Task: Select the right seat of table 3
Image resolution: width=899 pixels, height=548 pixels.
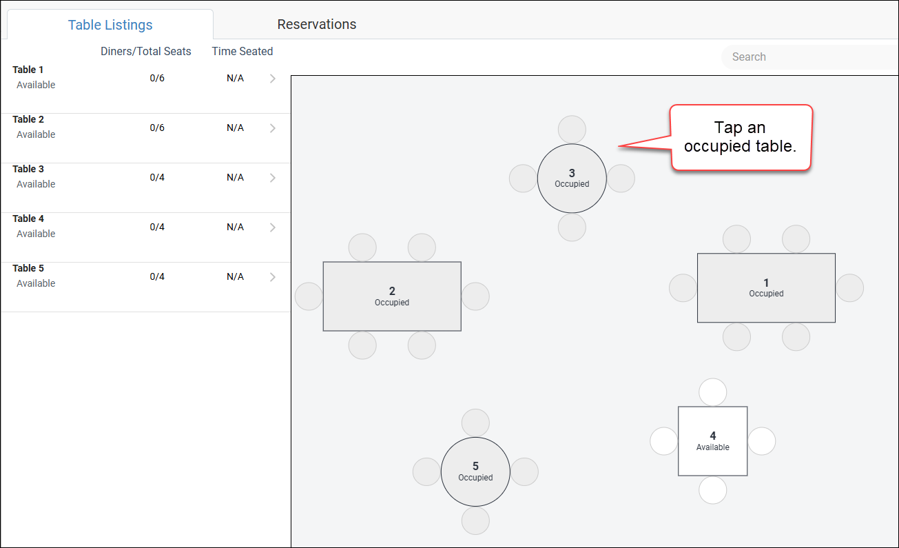Action: [621, 179]
